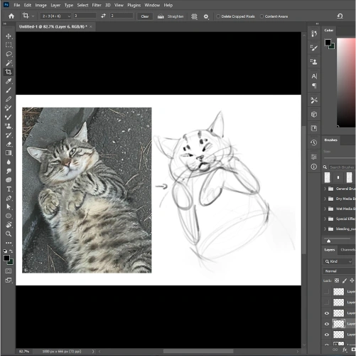The width and height of the screenshot is (356, 356).
Task: Open the Filter menu
Action: tap(97, 5)
